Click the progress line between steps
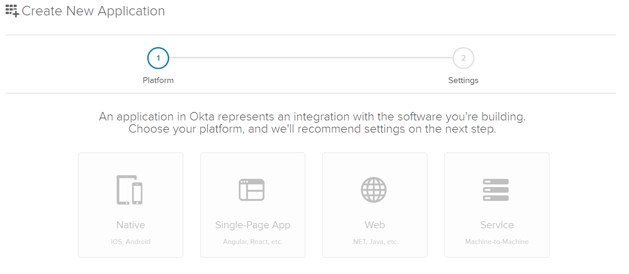This screenshot has height=274, width=629. point(311,58)
